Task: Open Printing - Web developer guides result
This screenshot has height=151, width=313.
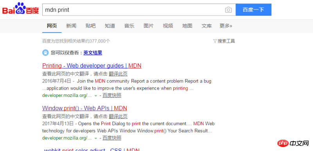Action: [x=92, y=66]
